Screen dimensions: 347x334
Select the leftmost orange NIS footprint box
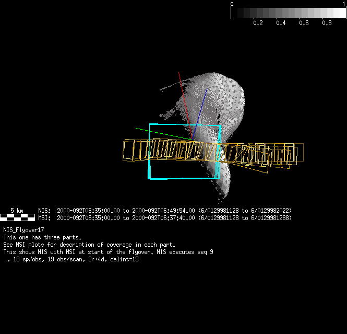pos(125,149)
